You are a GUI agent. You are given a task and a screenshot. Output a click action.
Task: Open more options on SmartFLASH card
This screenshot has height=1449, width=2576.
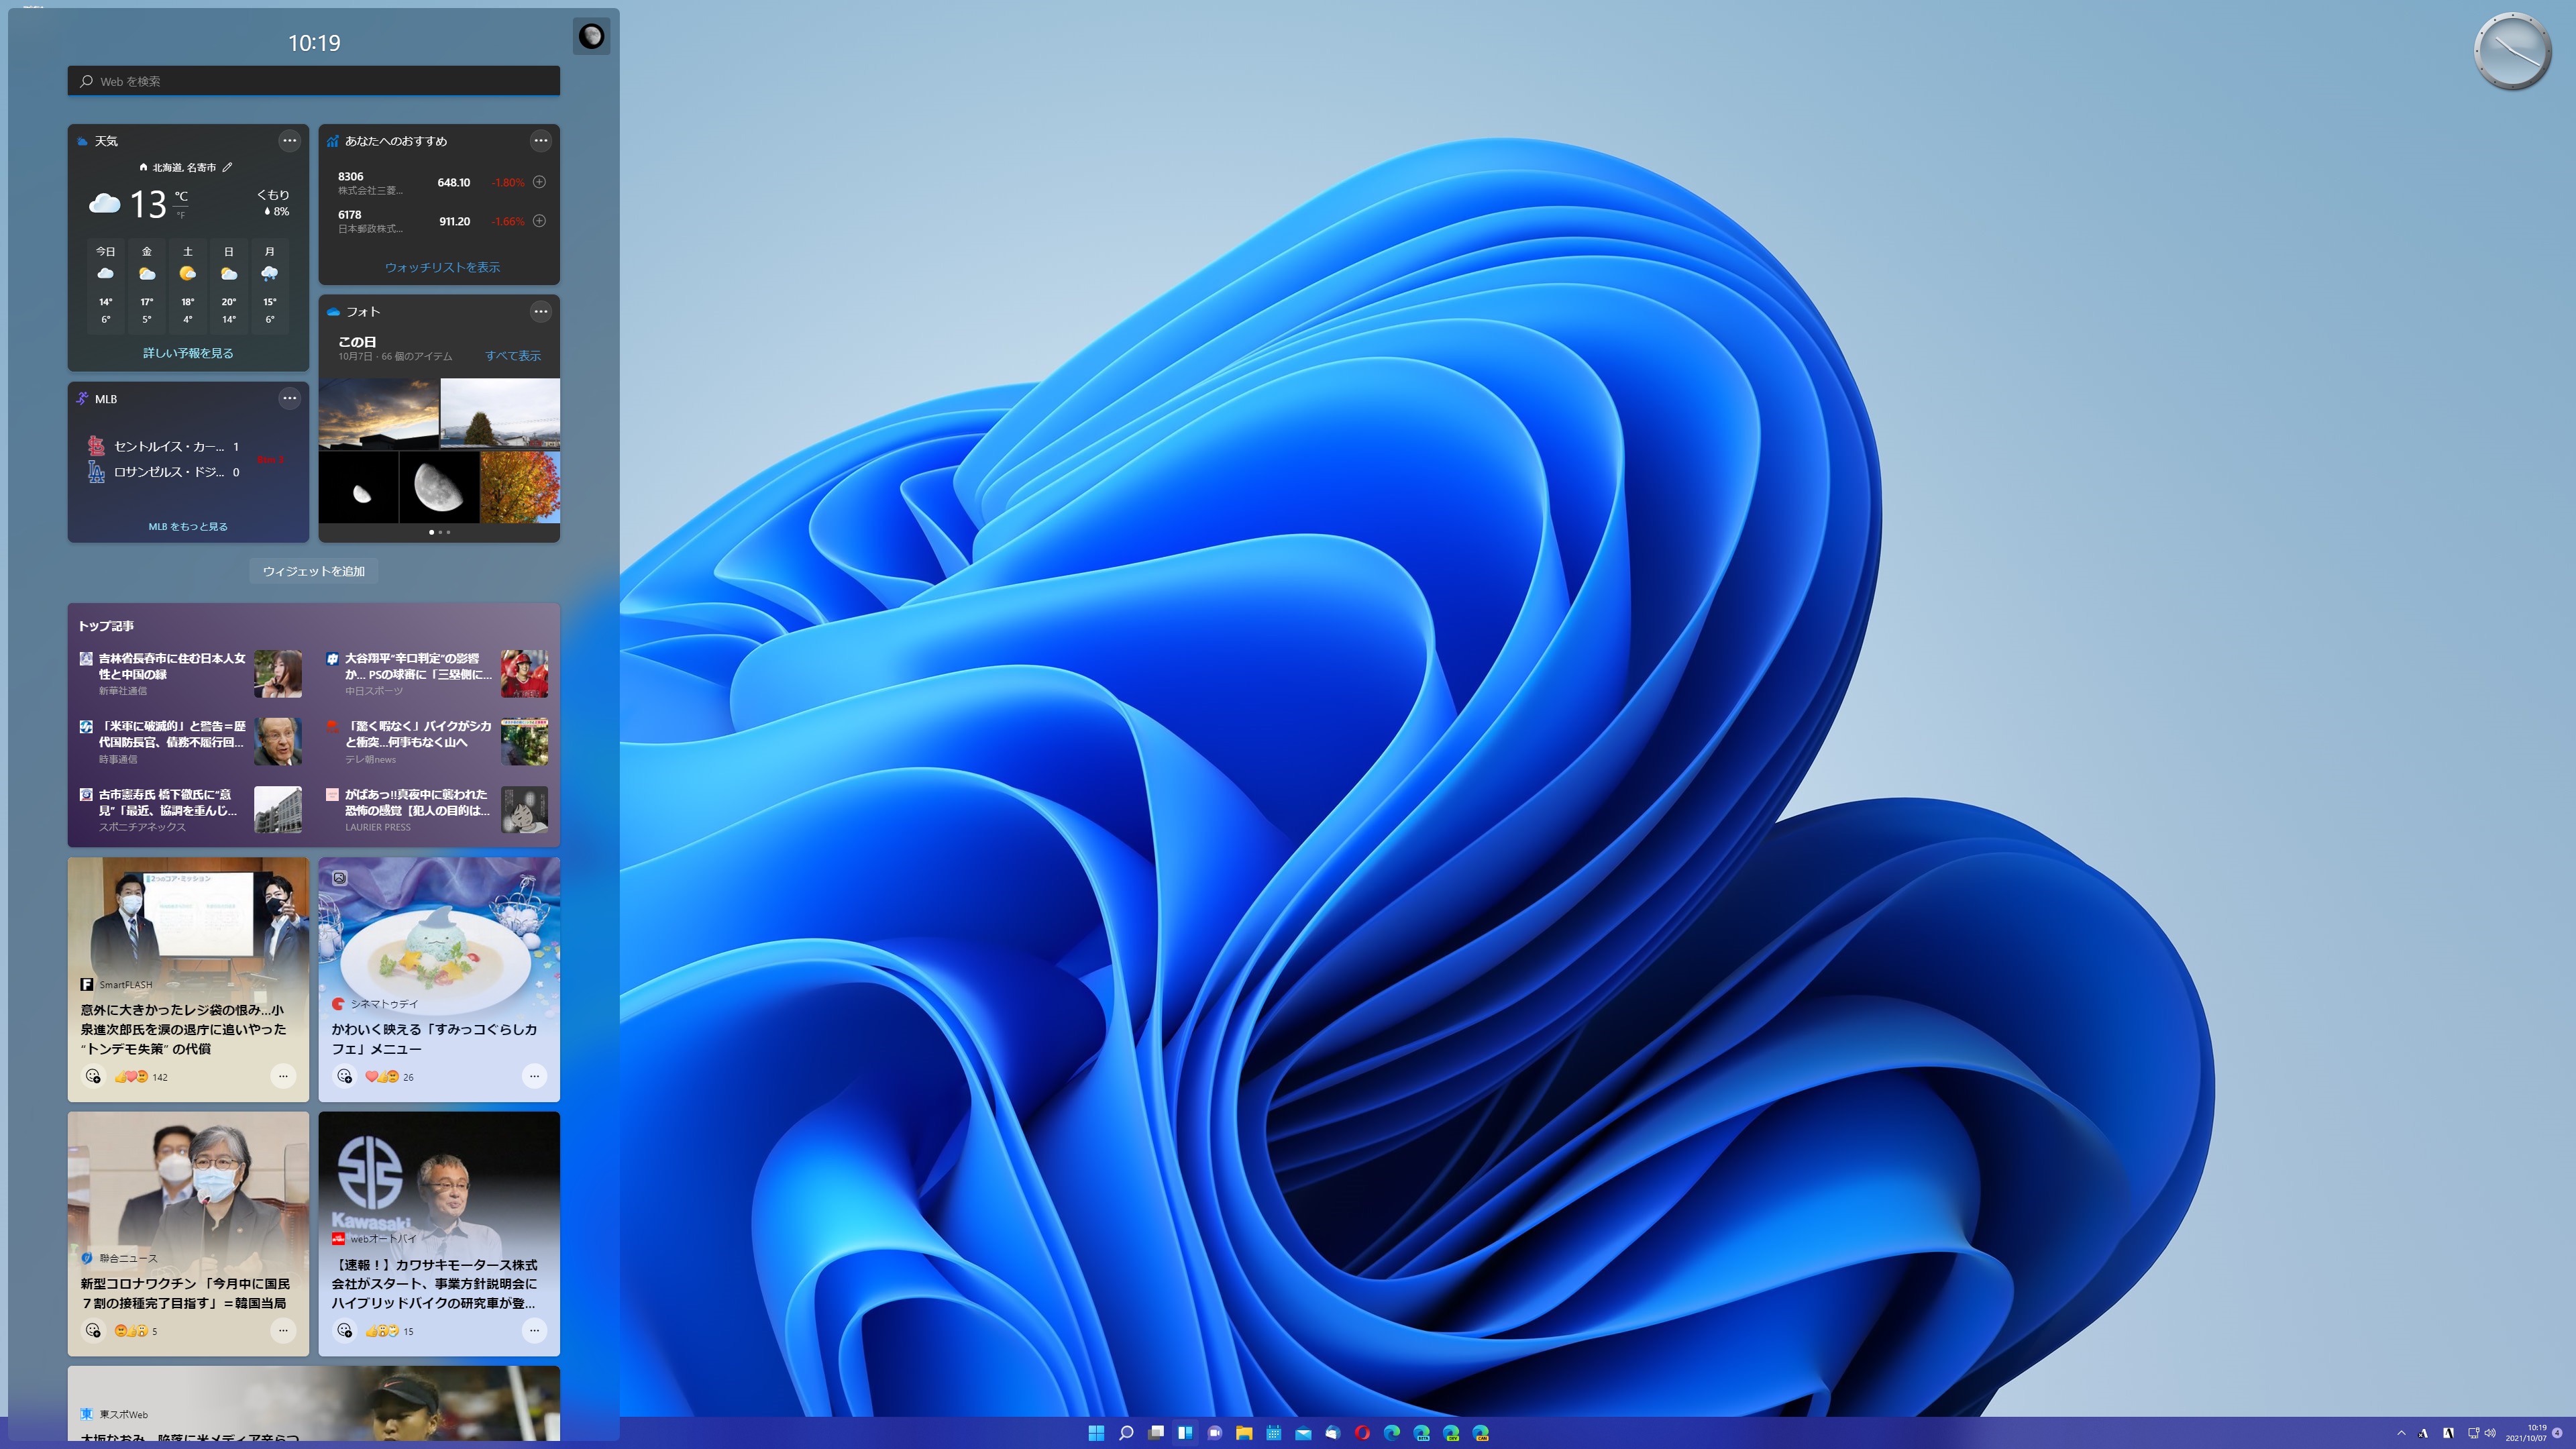(283, 1077)
